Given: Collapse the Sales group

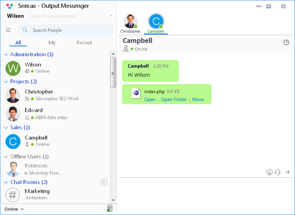Looking at the screenshot, I should (x=6, y=128).
